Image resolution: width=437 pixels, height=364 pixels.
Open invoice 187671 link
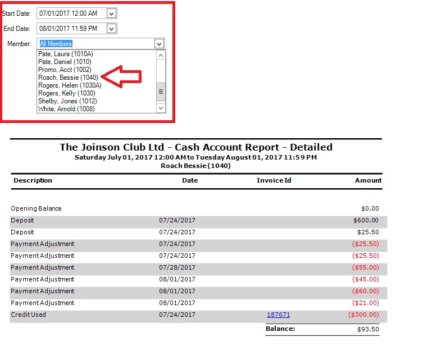[x=278, y=315]
